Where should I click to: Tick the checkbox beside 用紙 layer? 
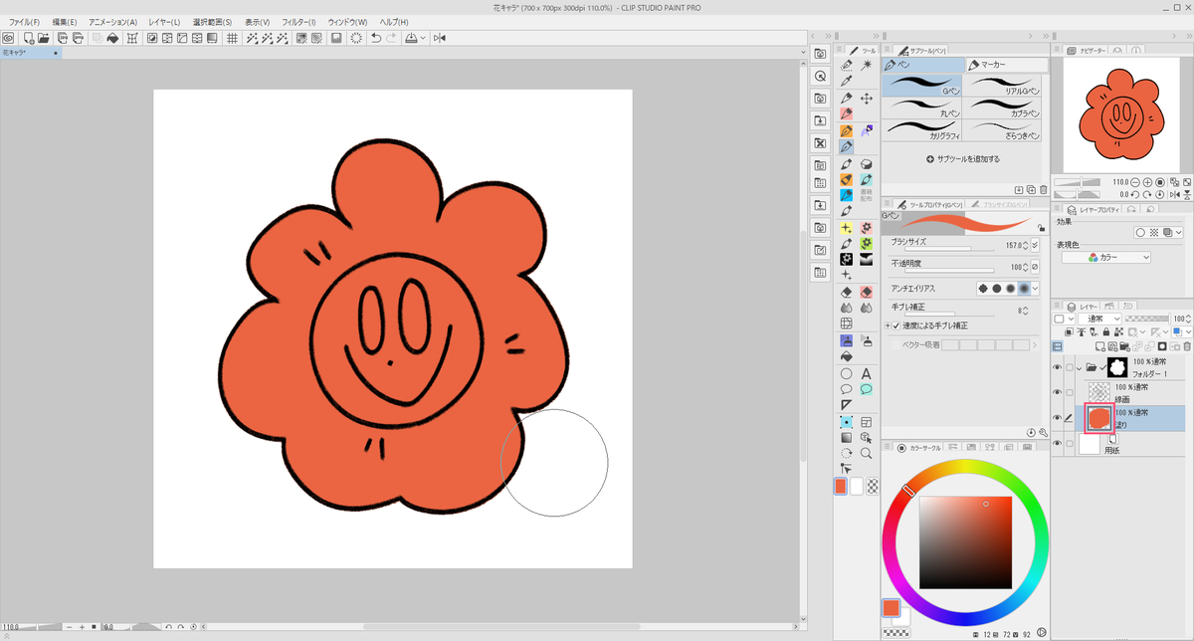pos(1070,445)
